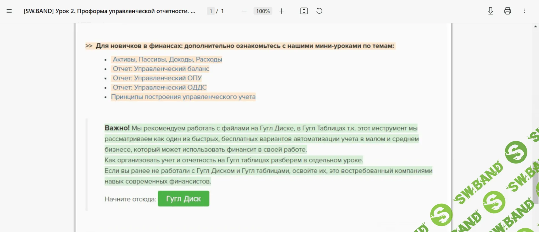Open the 'Отчет: Управленческий ОДДС' link

coord(160,88)
